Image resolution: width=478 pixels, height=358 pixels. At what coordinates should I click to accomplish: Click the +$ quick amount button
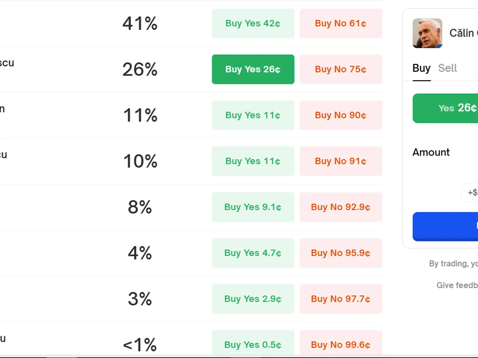tap(472, 193)
